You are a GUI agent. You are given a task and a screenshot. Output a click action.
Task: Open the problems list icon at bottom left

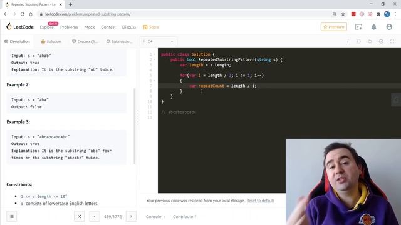[x=12, y=217]
